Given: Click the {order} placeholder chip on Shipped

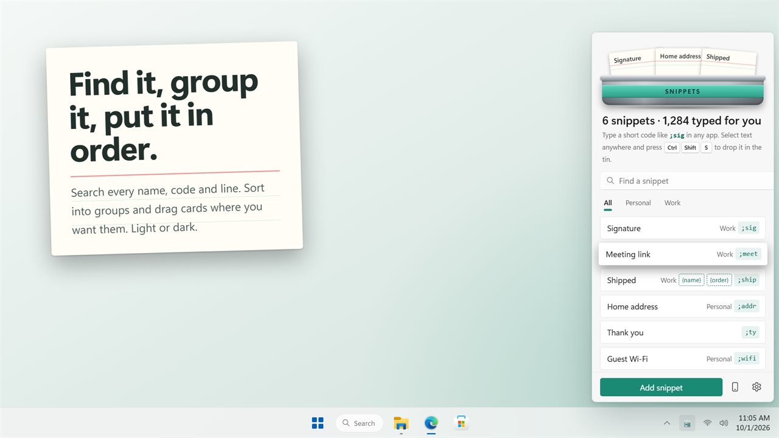Looking at the screenshot, I should pos(719,280).
